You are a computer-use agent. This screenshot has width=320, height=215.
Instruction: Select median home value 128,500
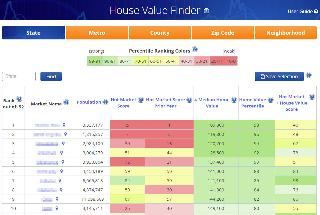tap(216, 153)
